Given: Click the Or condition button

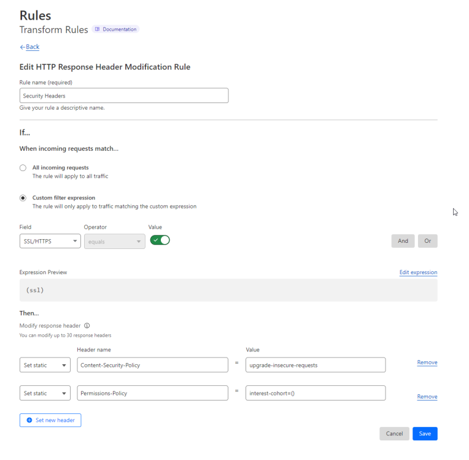Looking at the screenshot, I should (x=428, y=241).
